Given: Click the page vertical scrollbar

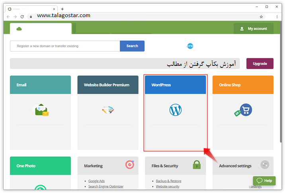Looking at the screenshot, I should (281, 82).
